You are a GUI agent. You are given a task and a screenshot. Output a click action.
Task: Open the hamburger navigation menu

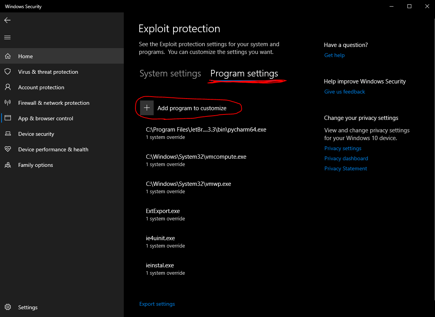[7, 38]
